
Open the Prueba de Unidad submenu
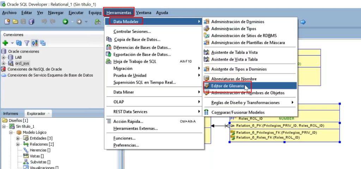[154, 75]
